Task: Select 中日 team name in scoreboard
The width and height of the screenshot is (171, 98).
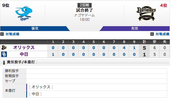Action: click(24, 54)
